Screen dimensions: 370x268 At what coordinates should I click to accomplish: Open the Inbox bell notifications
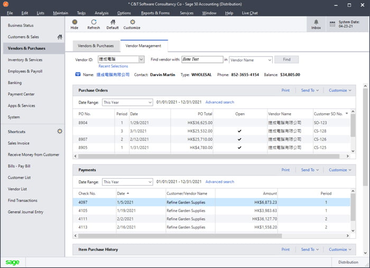(316, 22)
